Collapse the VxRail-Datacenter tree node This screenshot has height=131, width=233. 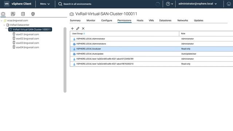[x=4, y=25]
